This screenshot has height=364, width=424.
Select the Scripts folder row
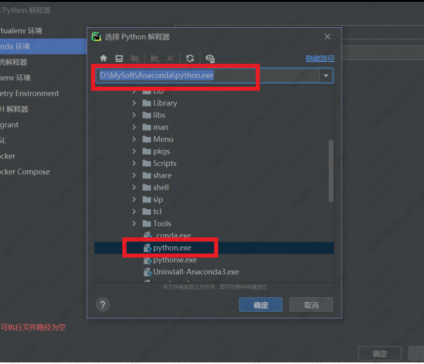214,163
